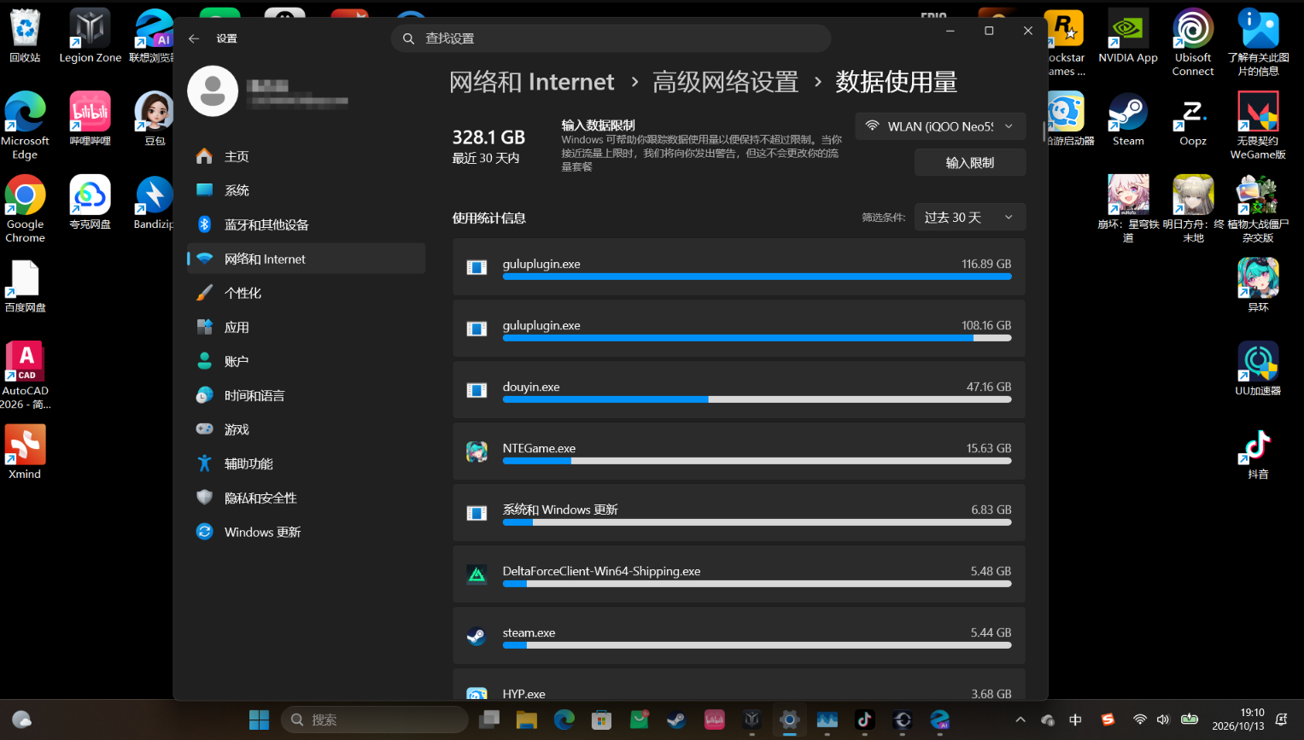This screenshot has height=740, width=1304.
Task: Select the douyin.exe usage row
Action: [740, 390]
